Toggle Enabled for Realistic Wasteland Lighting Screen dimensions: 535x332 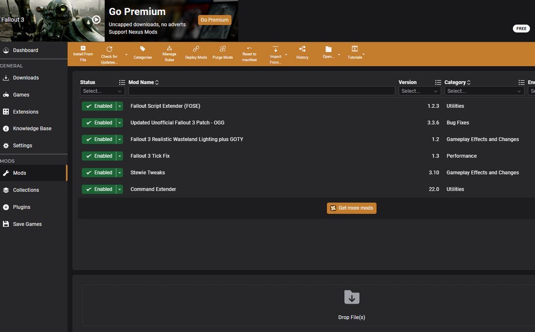(x=99, y=139)
